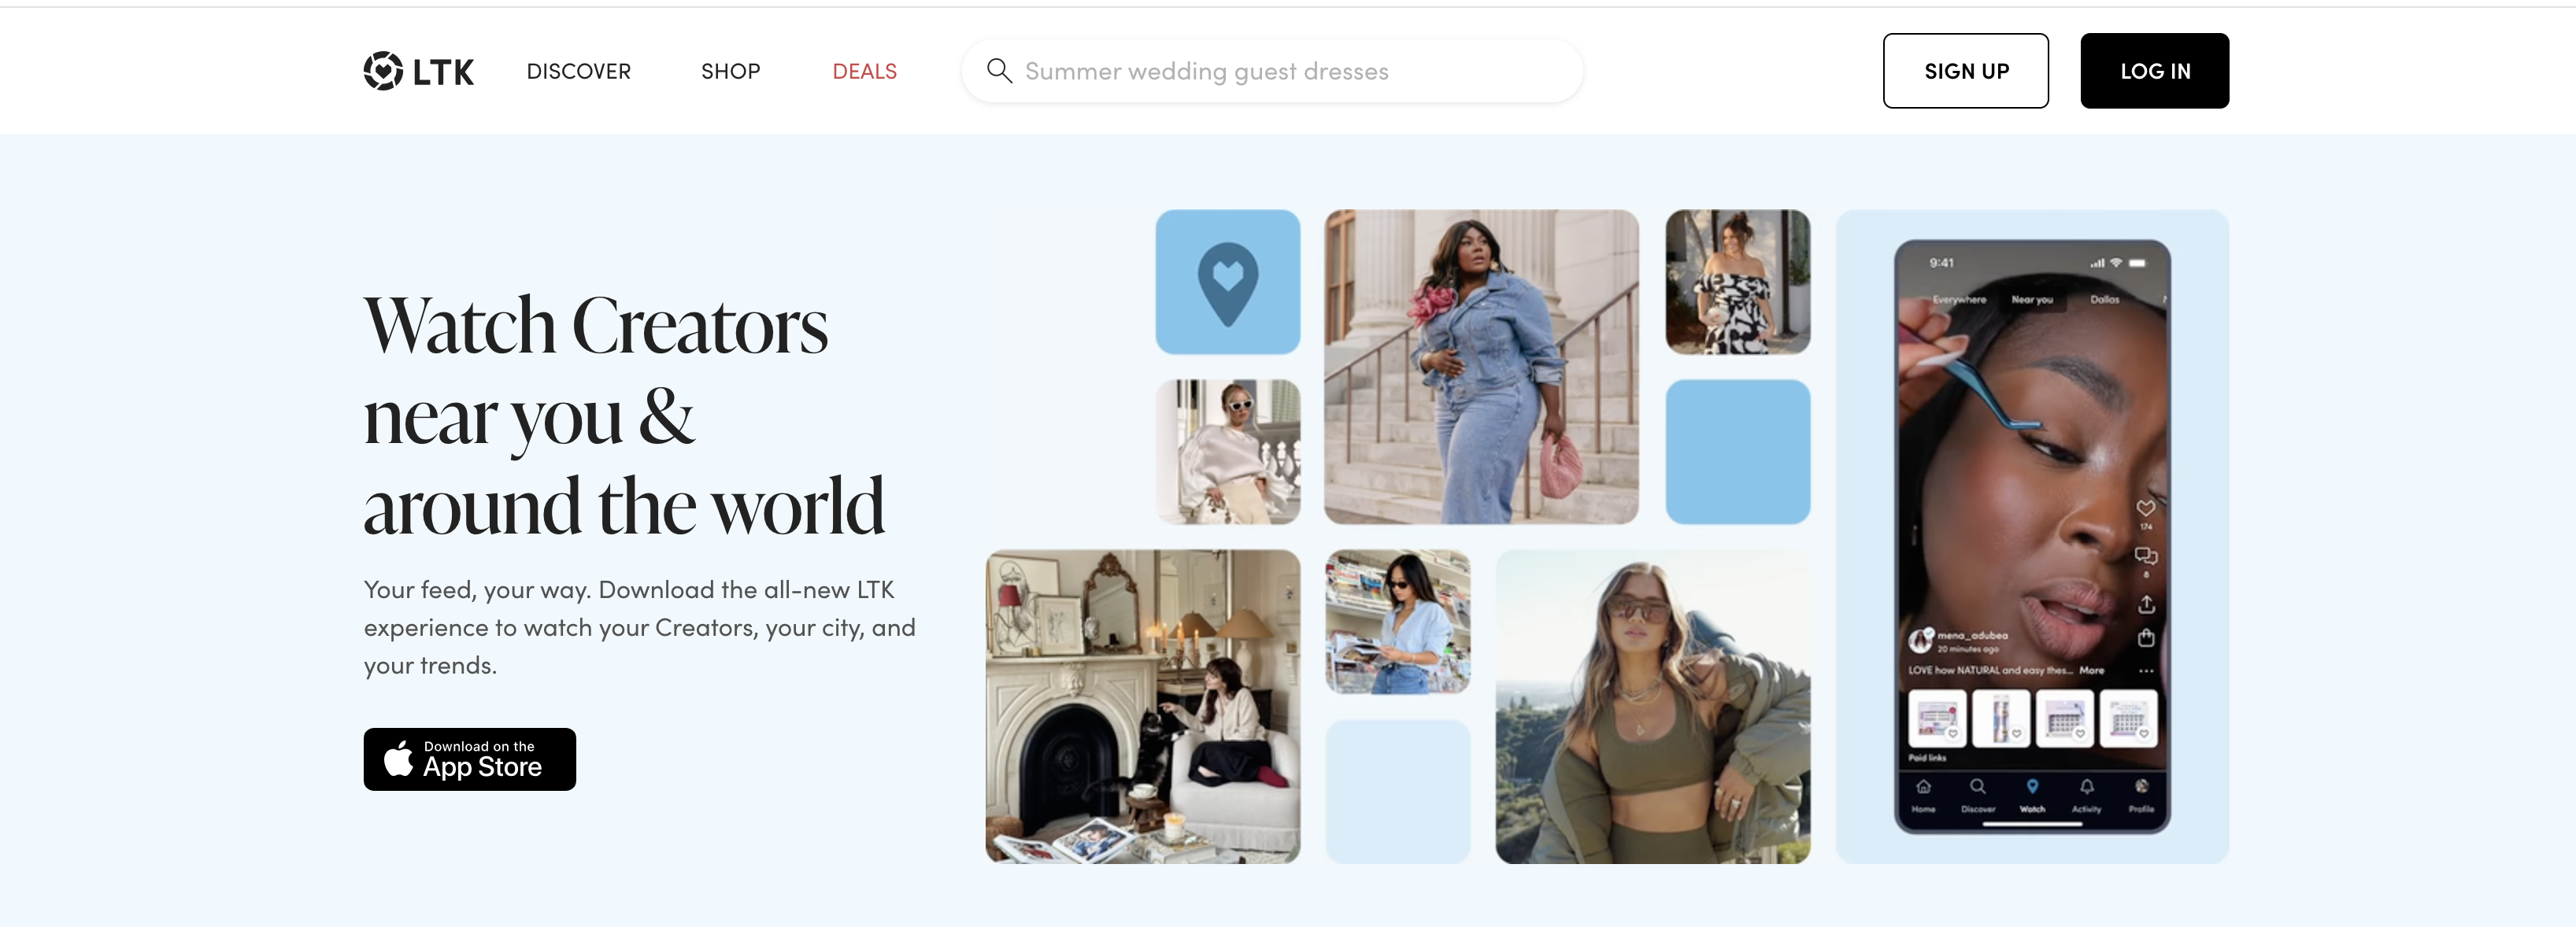
Task: Tap the heart like icon on phone mockup
Action: coord(2145,508)
